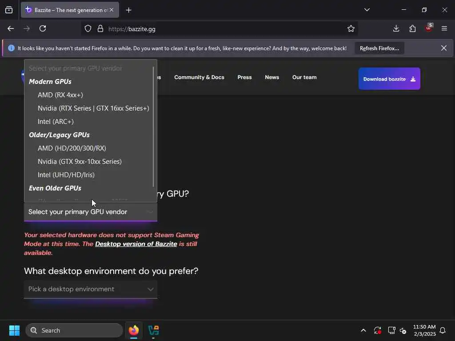Open the 'Desktop version of Bazzite' link

point(136,244)
